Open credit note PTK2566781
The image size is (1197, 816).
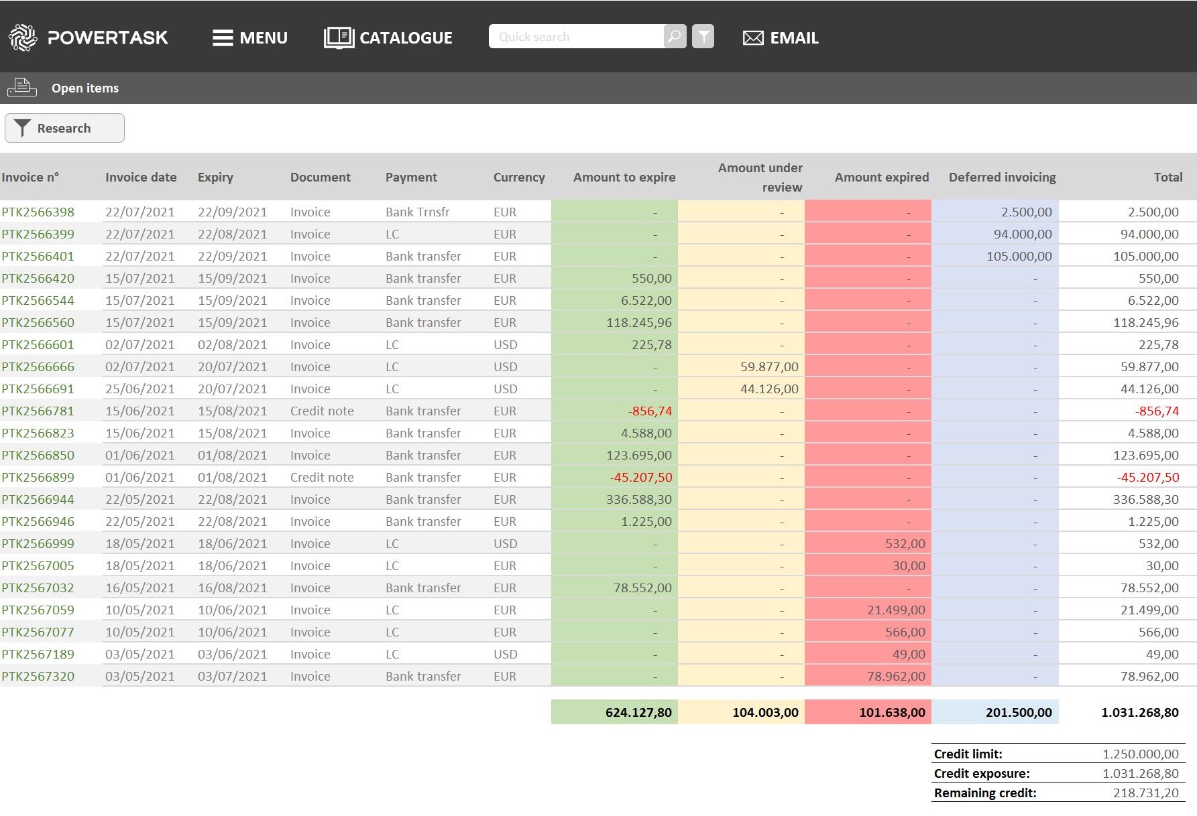[x=38, y=411]
